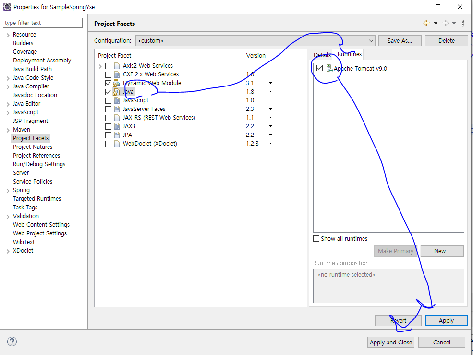Open the three-dot view menu icon
The image size is (473, 355).
click(x=463, y=23)
